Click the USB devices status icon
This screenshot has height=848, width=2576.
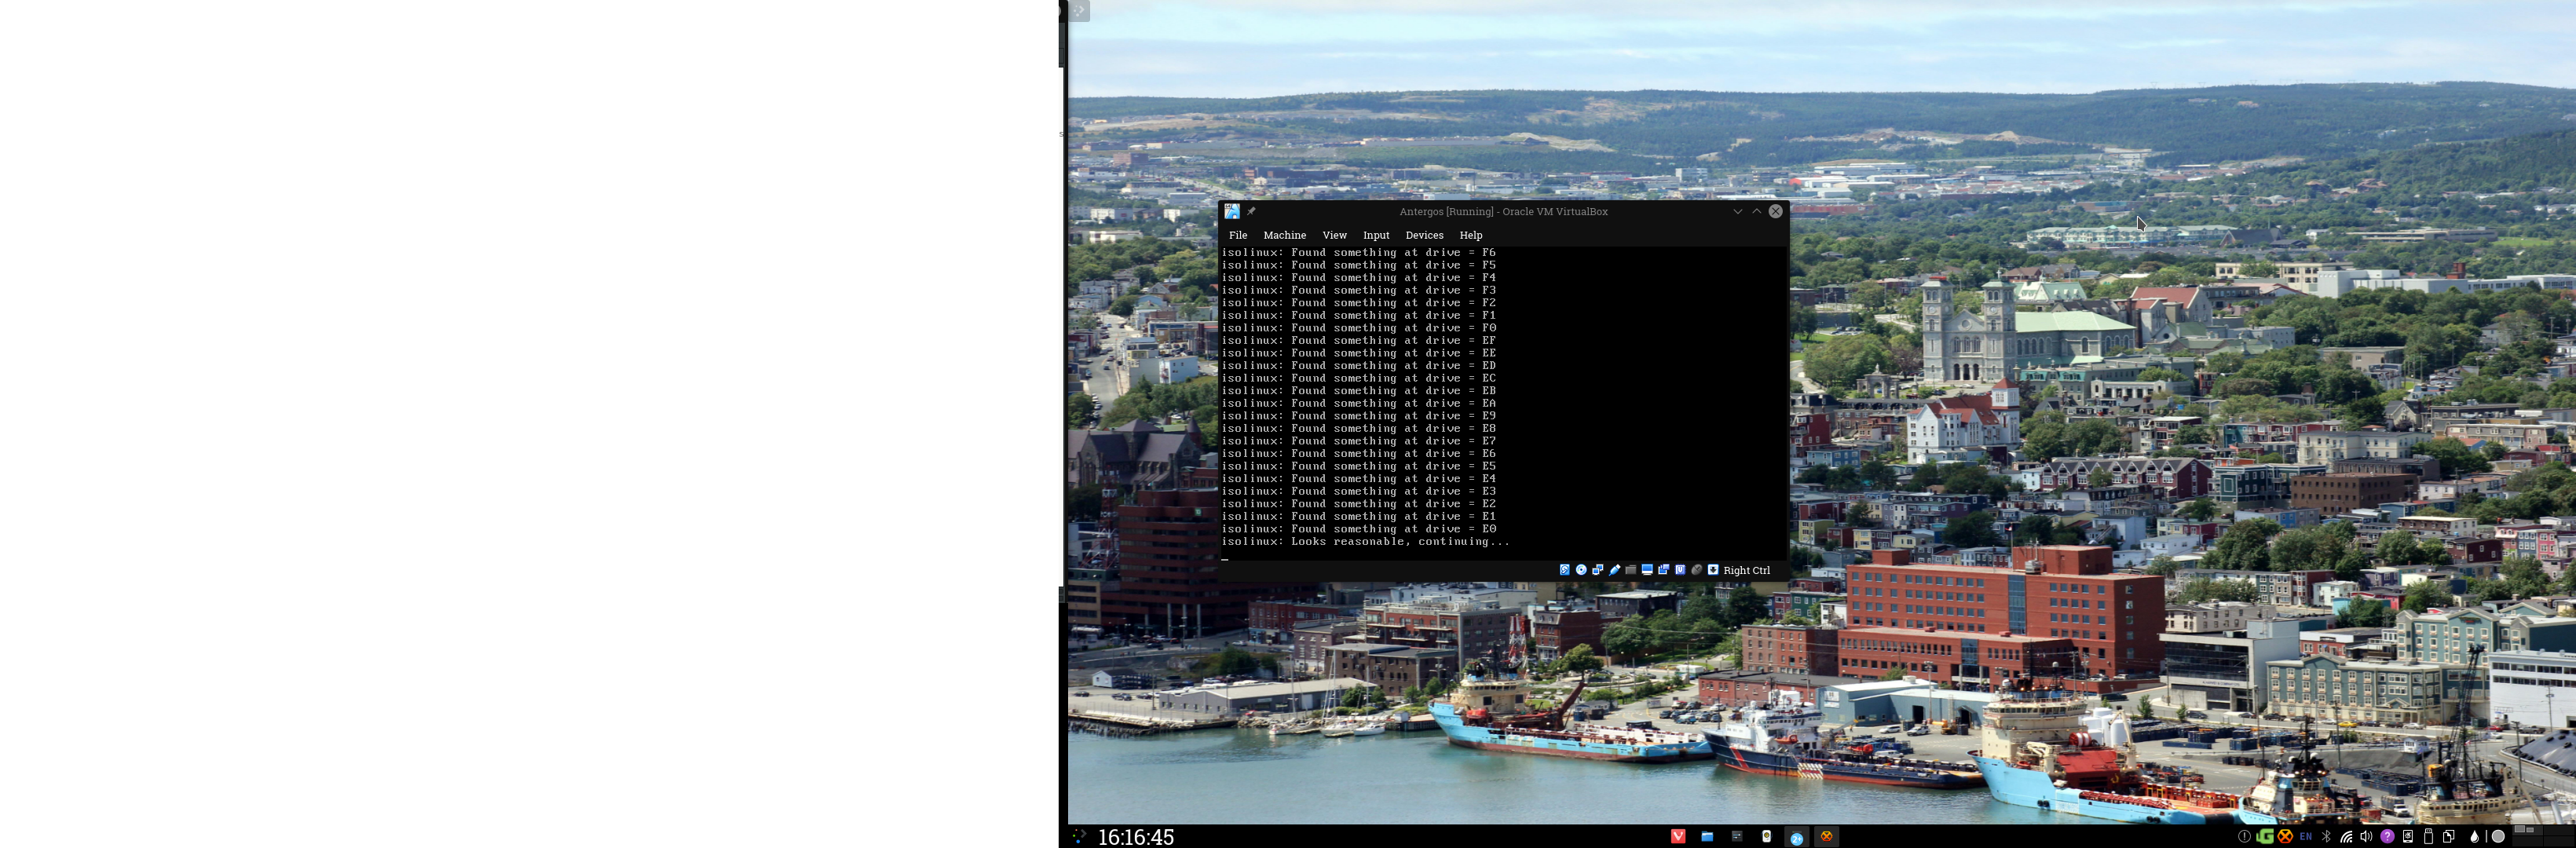click(1614, 570)
